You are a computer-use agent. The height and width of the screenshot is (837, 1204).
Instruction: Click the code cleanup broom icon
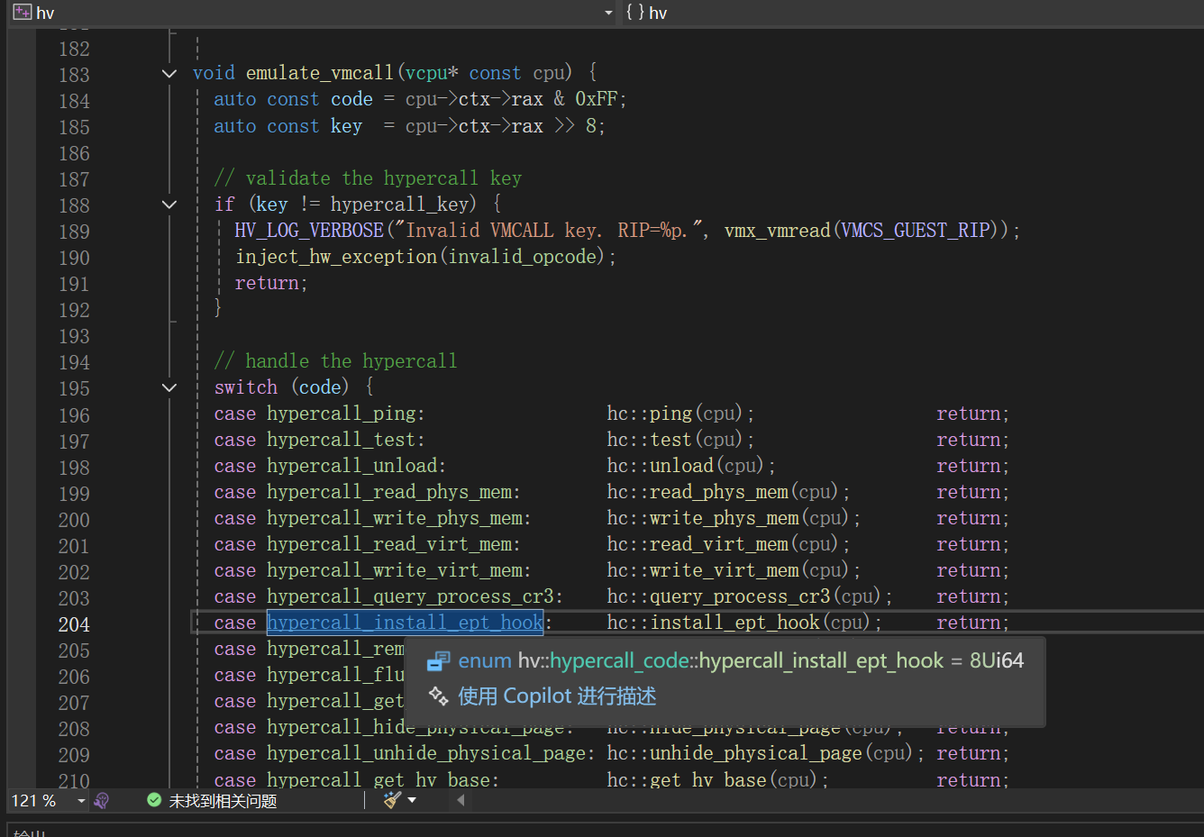pos(391,800)
